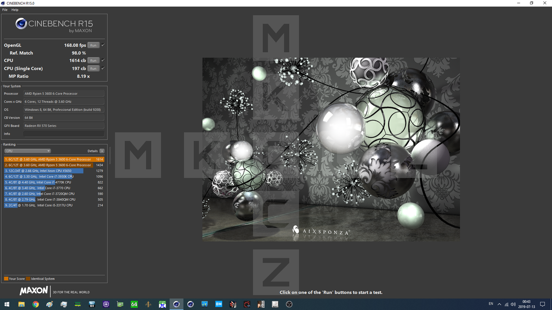Open the blue bar chart taskbar app
The width and height of the screenshot is (552, 310).
[x=204, y=304]
